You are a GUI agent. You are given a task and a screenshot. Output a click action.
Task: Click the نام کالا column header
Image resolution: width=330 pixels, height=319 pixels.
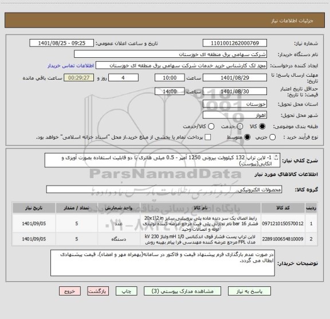pyautogui.click(x=201, y=208)
